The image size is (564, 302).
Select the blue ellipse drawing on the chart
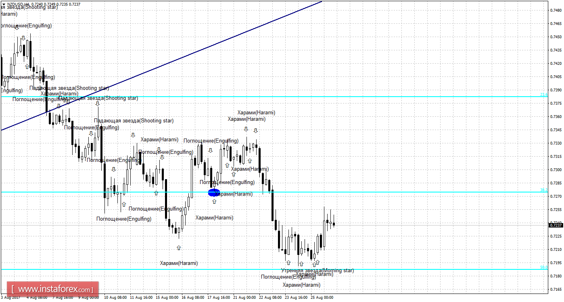click(213, 192)
